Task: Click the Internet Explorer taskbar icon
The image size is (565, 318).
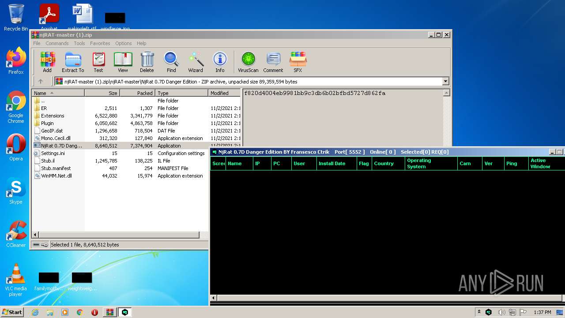Action: 35,312
